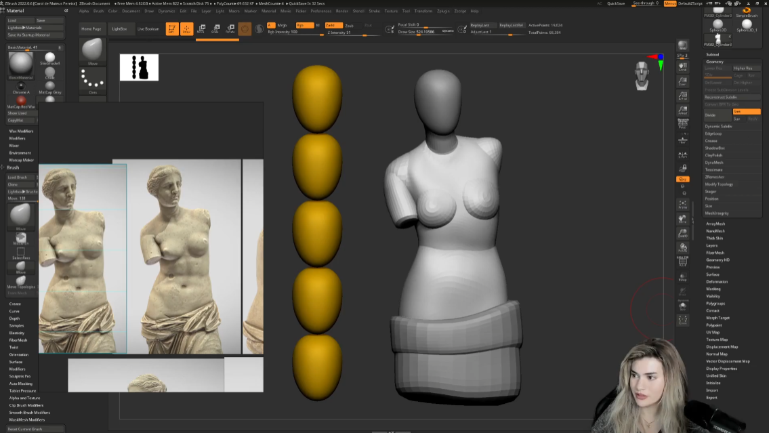Expand the Polygroups subpalette

[x=715, y=303]
